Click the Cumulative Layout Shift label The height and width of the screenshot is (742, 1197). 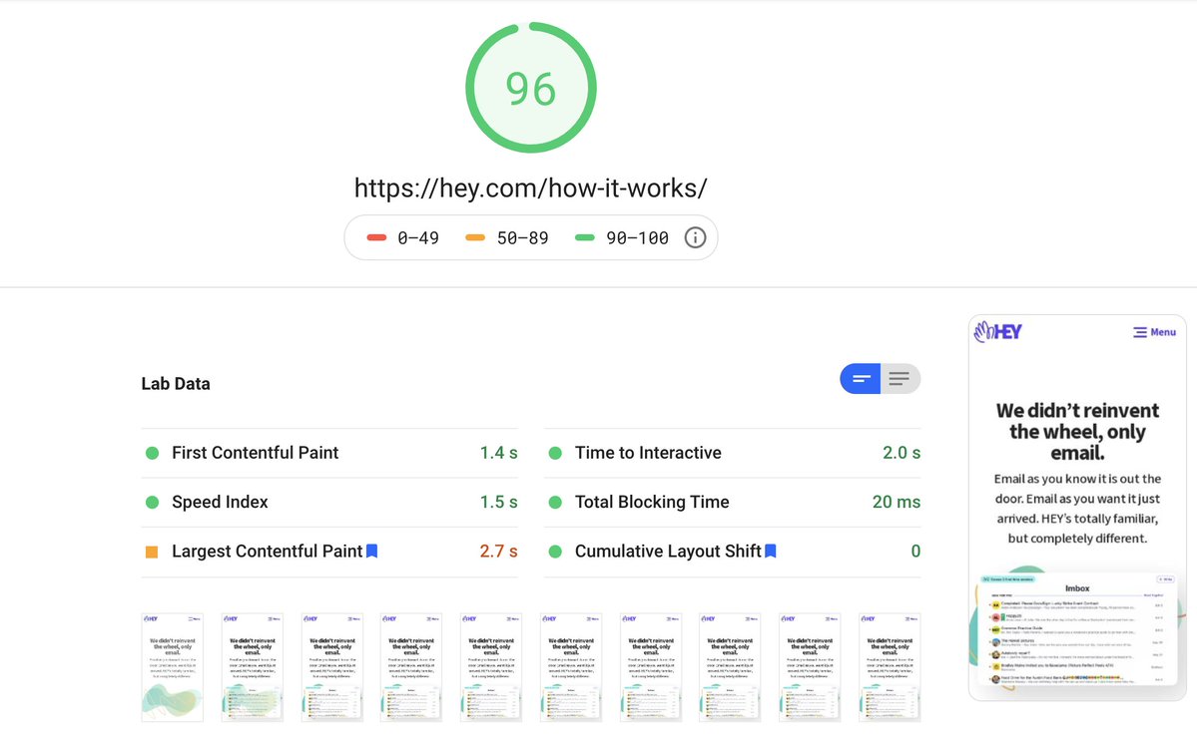click(668, 552)
